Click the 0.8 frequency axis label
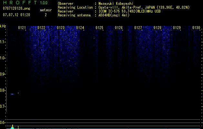203x129 pixels. click(3, 90)
